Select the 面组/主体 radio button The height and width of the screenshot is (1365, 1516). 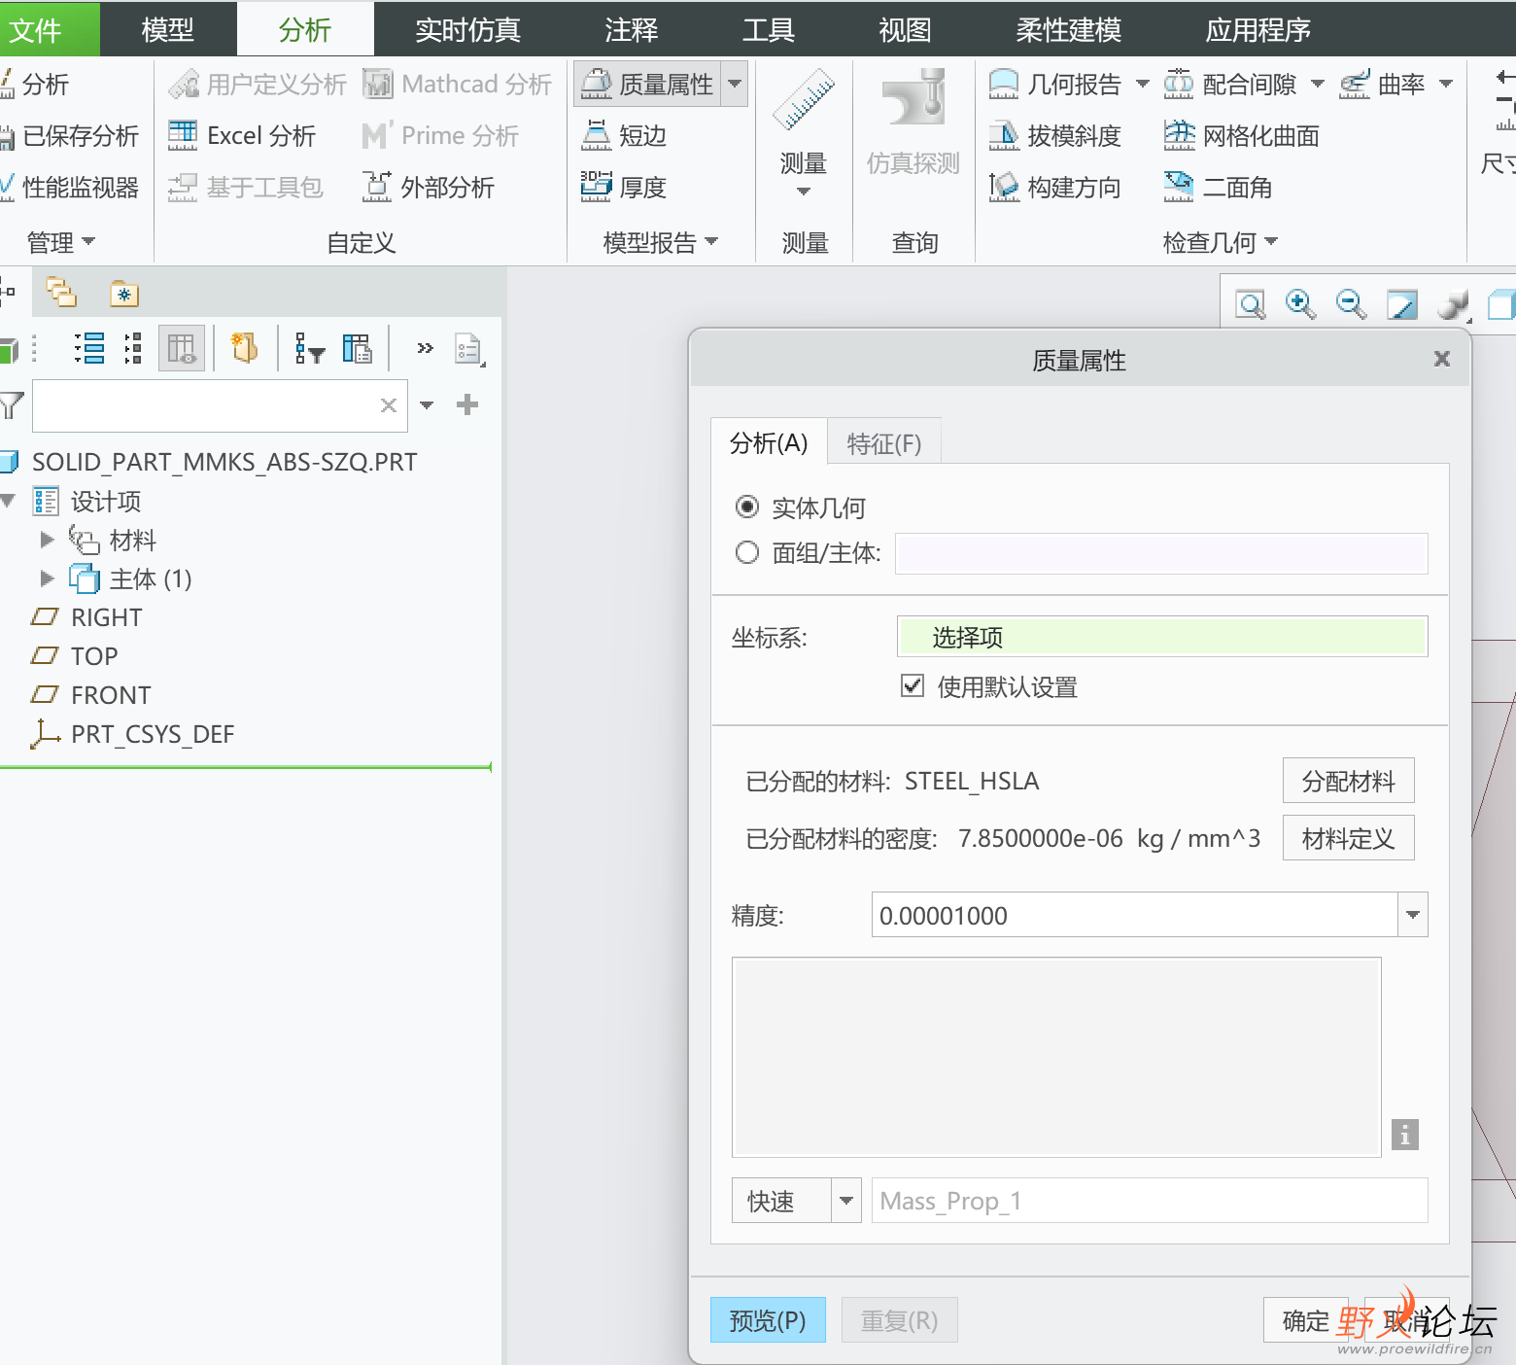746,551
